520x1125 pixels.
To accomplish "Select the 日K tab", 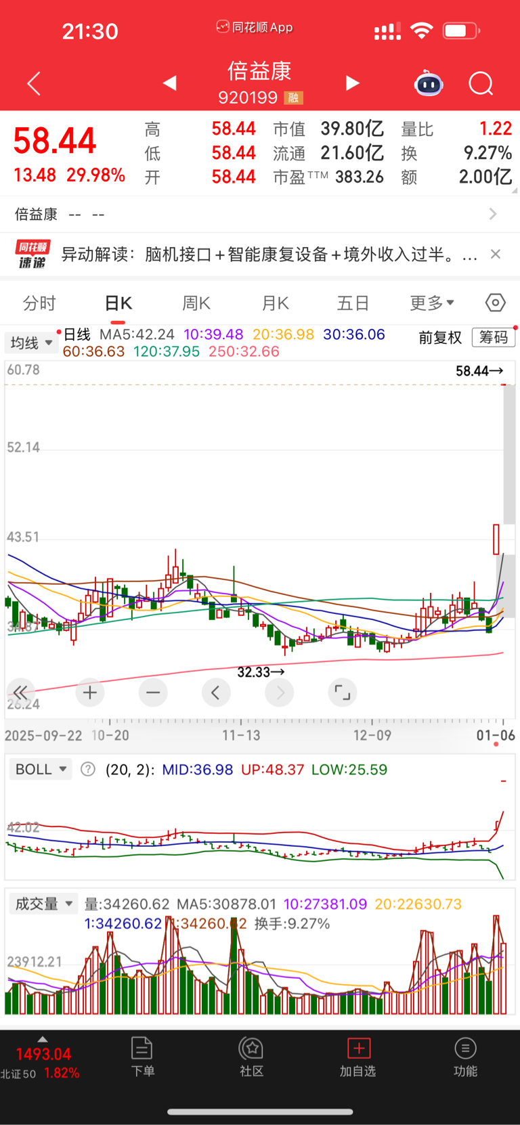I will 118,303.
